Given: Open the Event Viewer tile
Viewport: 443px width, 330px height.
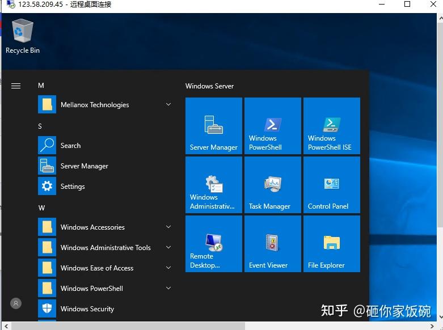Looking at the screenshot, I should pos(273,244).
